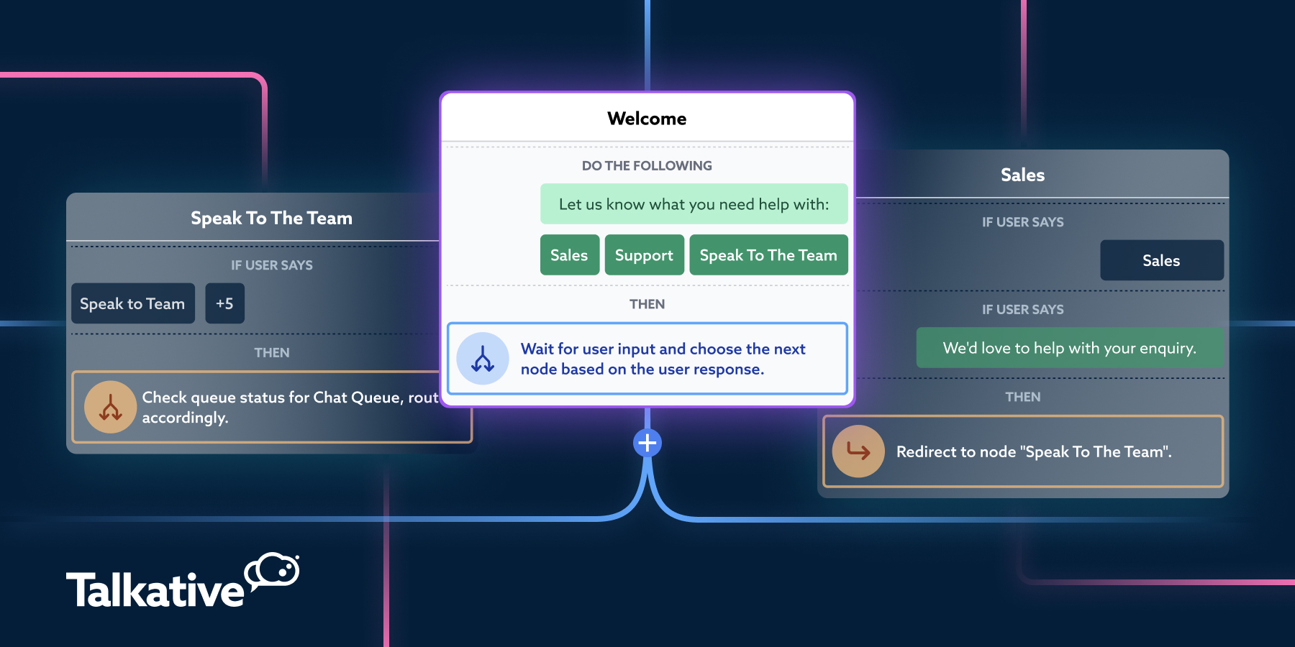Click the blue plus icon below the Welcome node

(646, 443)
